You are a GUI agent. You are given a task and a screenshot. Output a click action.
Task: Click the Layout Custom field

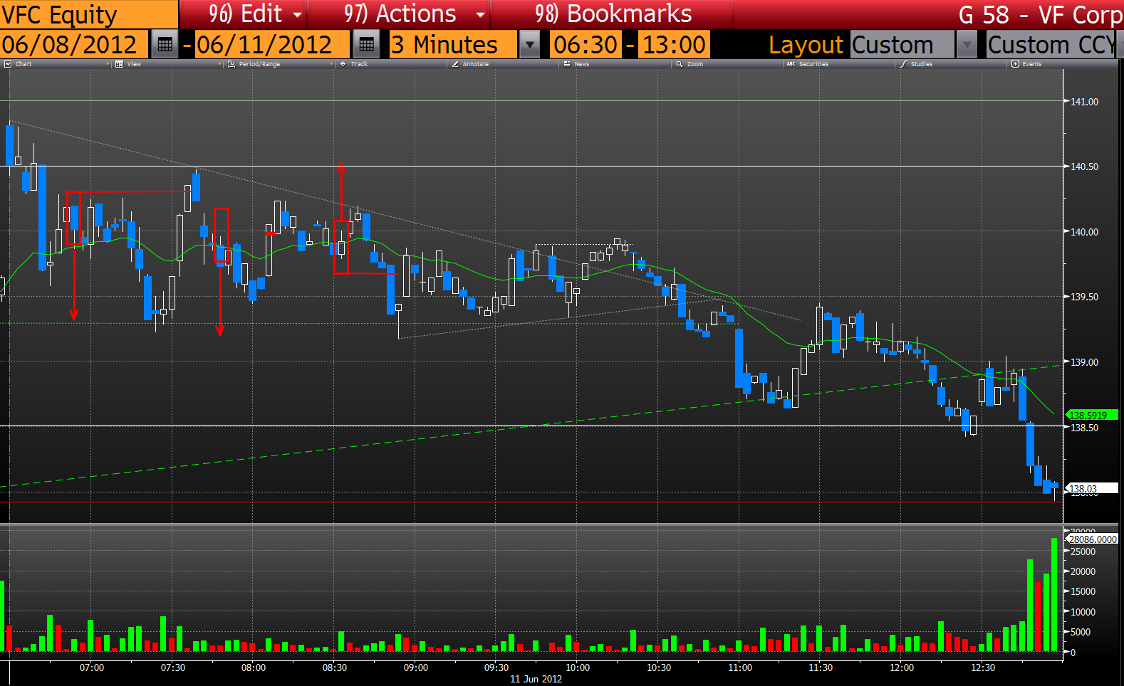pyautogui.click(x=902, y=44)
